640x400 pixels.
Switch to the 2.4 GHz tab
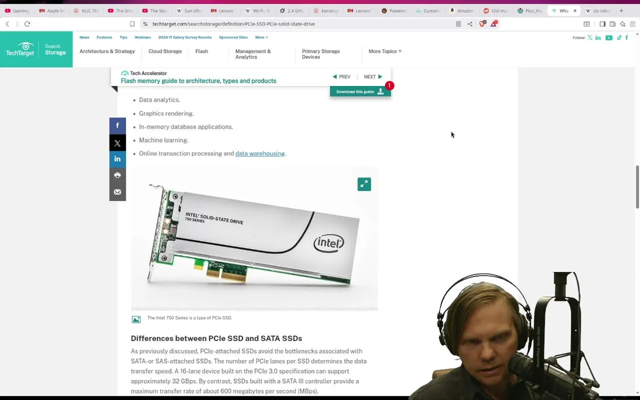coord(292,11)
